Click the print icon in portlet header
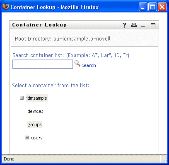Screen dimensions: 169x165 coord(134,25)
